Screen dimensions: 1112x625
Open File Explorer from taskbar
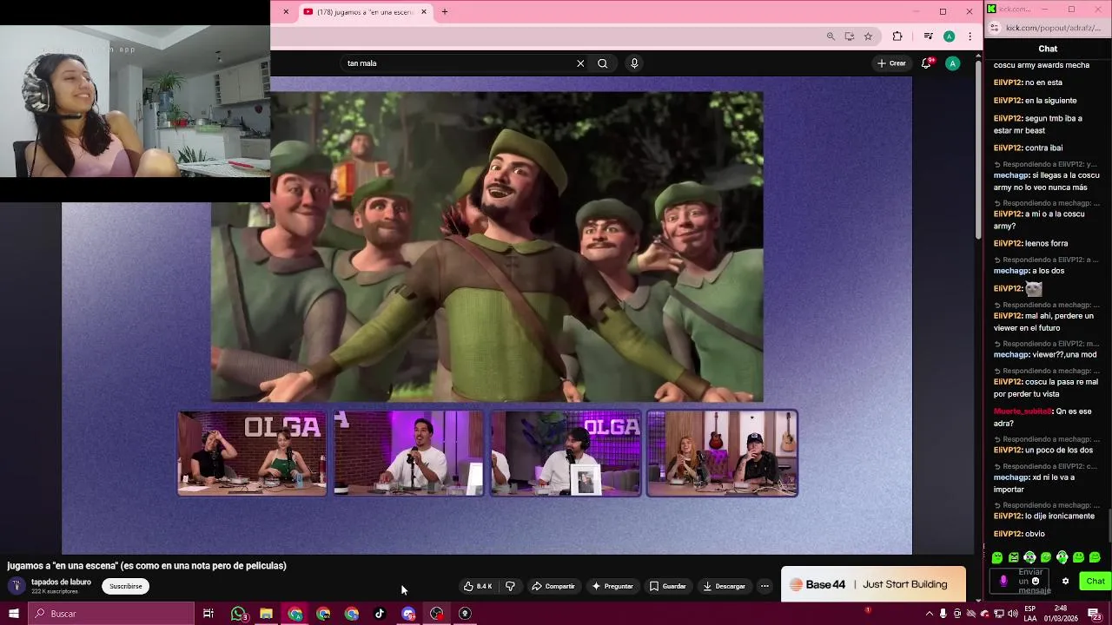267,614
